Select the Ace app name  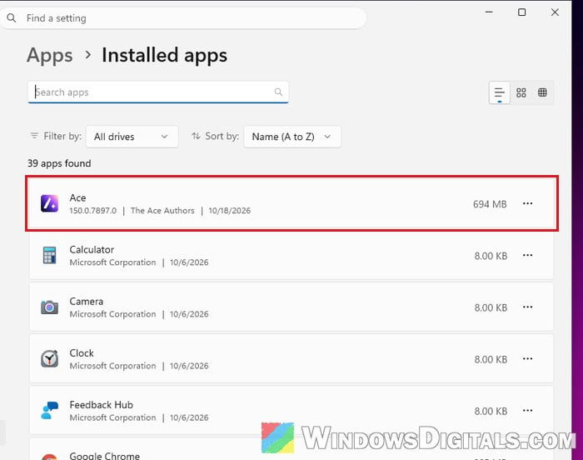[x=77, y=198]
